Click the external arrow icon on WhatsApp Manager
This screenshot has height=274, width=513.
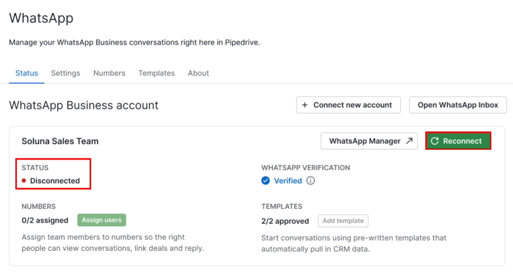[410, 141]
